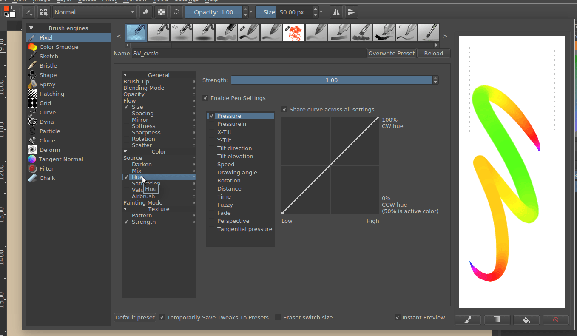Select the eraser mode icon in the toolbar
This screenshot has height=336, width=577.
coord(145,12)
